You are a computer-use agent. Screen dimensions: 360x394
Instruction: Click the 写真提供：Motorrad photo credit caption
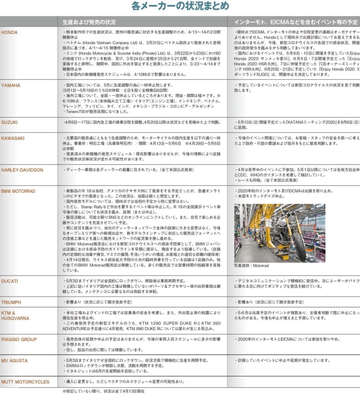click(251, 266)
